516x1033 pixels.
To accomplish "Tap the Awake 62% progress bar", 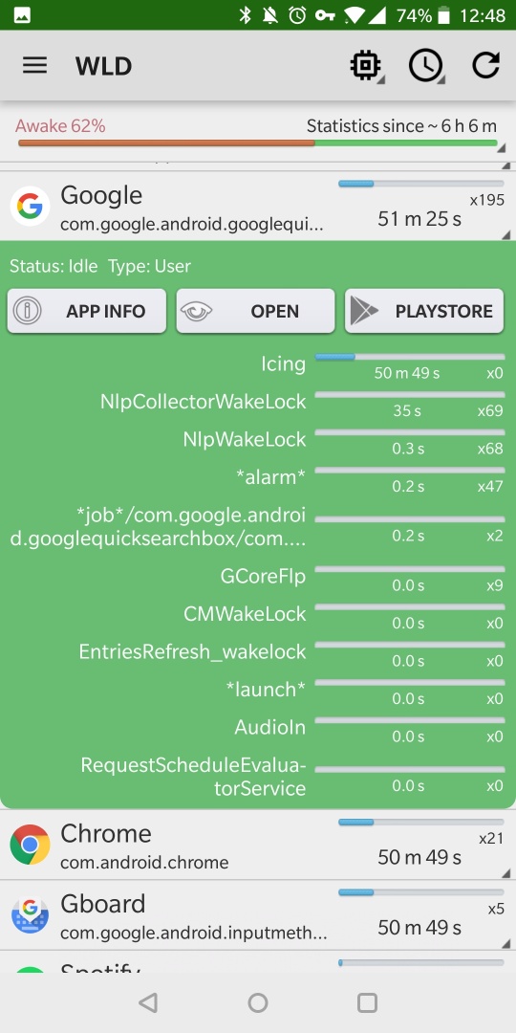I will click(258, 143).
